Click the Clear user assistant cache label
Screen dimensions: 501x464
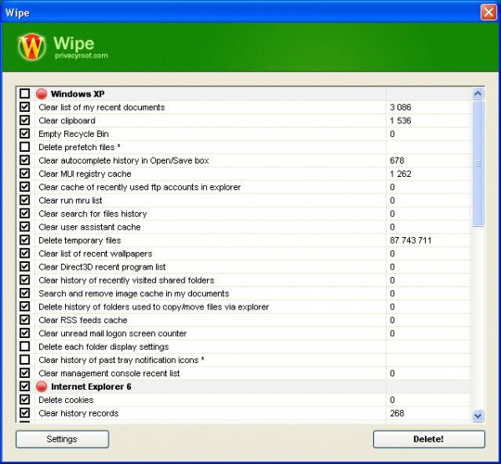point(89,227)
